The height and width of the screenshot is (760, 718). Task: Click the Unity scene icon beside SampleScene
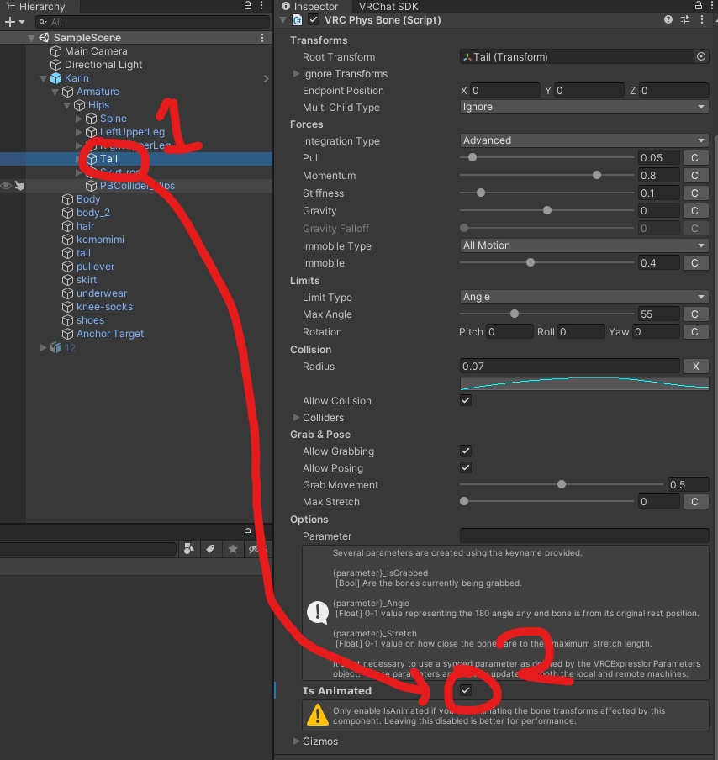pyautogui.click(x=44, y=37)
